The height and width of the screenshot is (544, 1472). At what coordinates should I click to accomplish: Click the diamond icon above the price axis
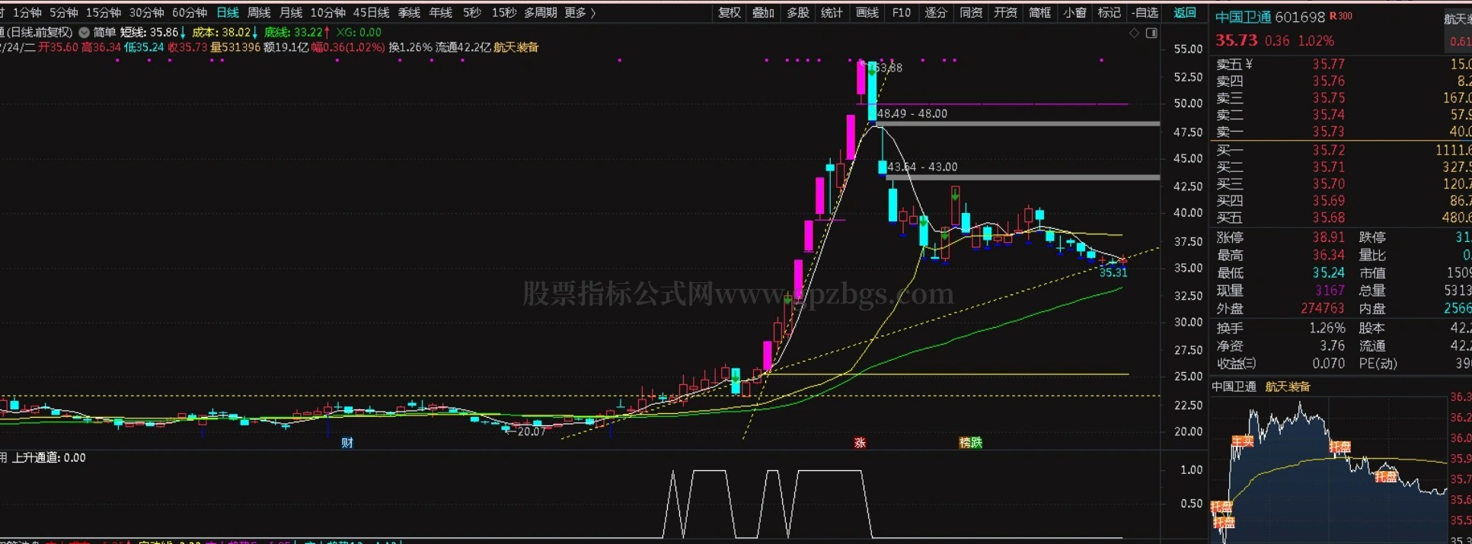1134,33
